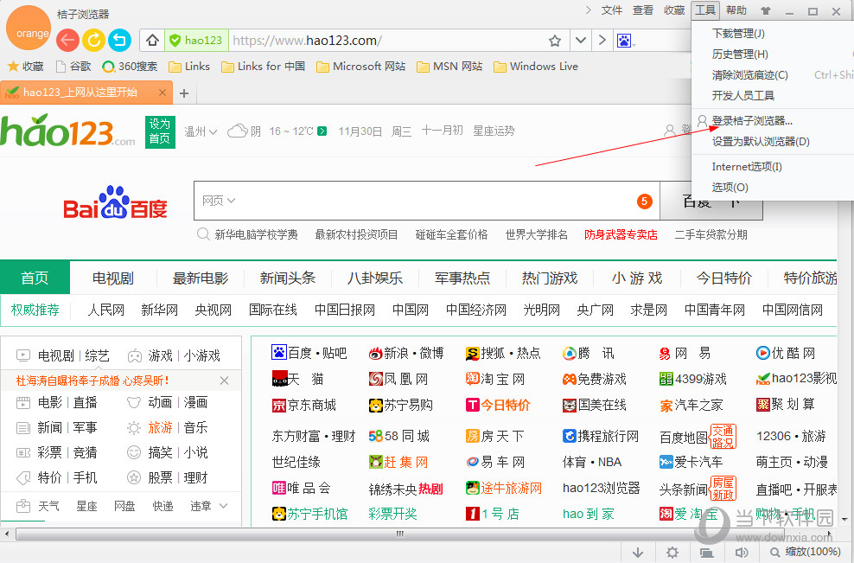The height and width of the screenshot is (563, 854).
Task: Open download manager via status bar arrow icon
Action: (x=638, y=551)
